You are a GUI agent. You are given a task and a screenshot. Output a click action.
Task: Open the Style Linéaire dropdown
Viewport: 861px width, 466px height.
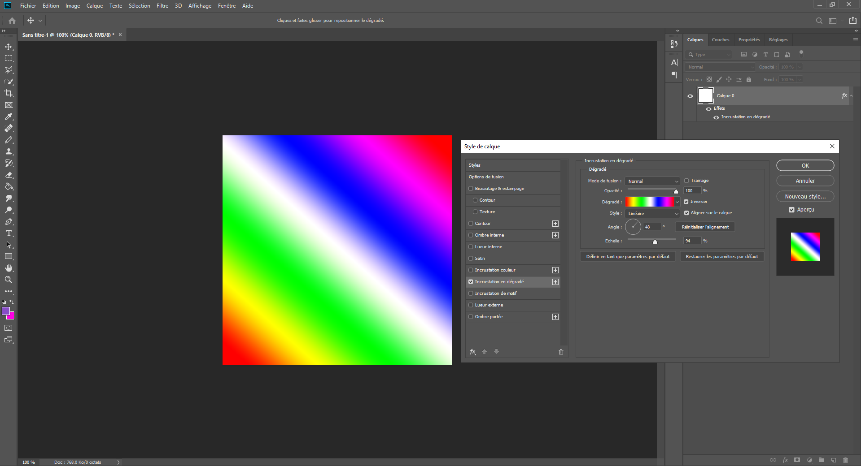tap(652, 213)
